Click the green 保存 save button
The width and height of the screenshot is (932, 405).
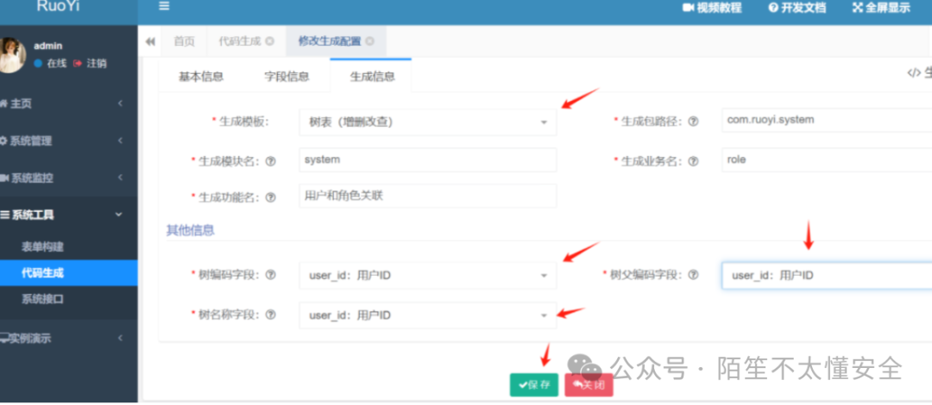tap(534, 385)
